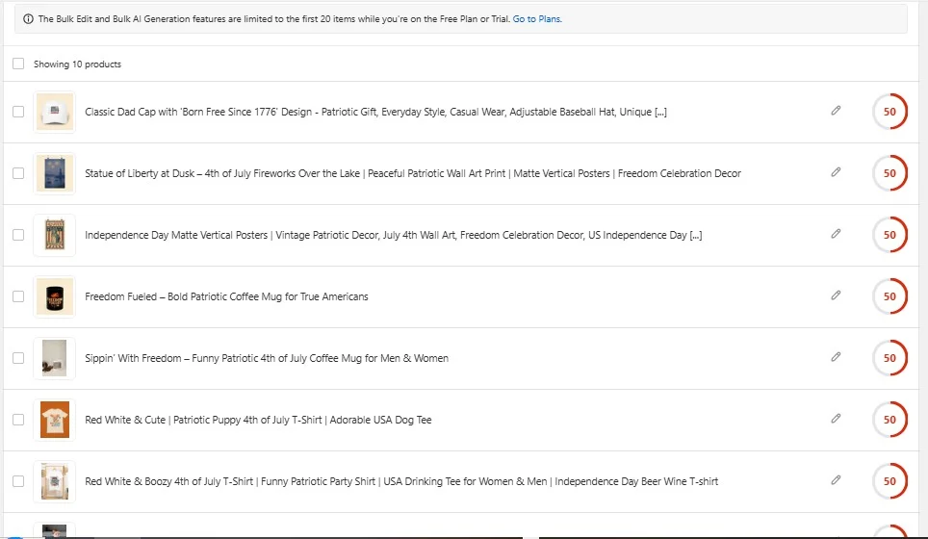This screenshot has width=928, height=539.
Task: Click edit pencil for Statue of Liberty poster
Action: point(836,173)
